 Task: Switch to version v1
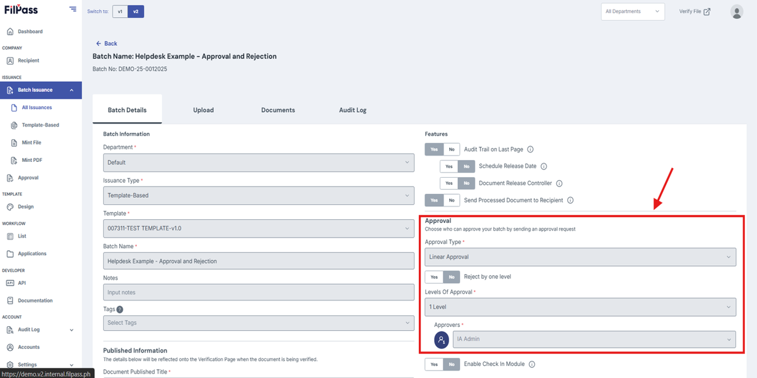(120, 11)
